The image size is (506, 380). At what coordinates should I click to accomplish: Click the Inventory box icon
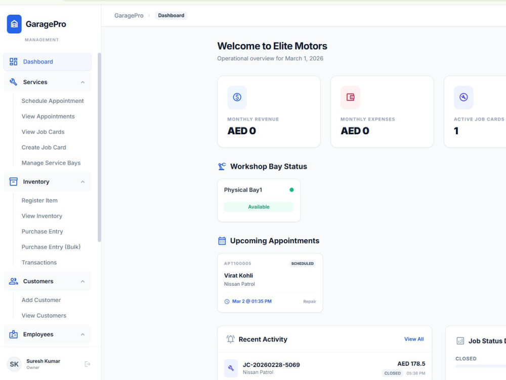(x=13, y=181)
